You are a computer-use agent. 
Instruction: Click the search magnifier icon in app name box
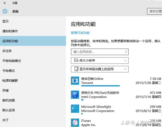[126, 52]
